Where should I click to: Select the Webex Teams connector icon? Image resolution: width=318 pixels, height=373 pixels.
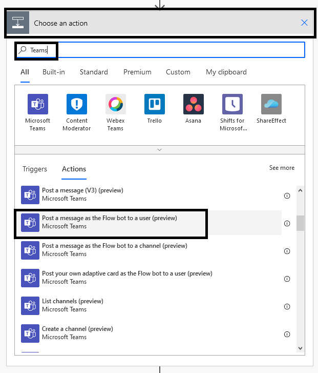tap(116, 104)
